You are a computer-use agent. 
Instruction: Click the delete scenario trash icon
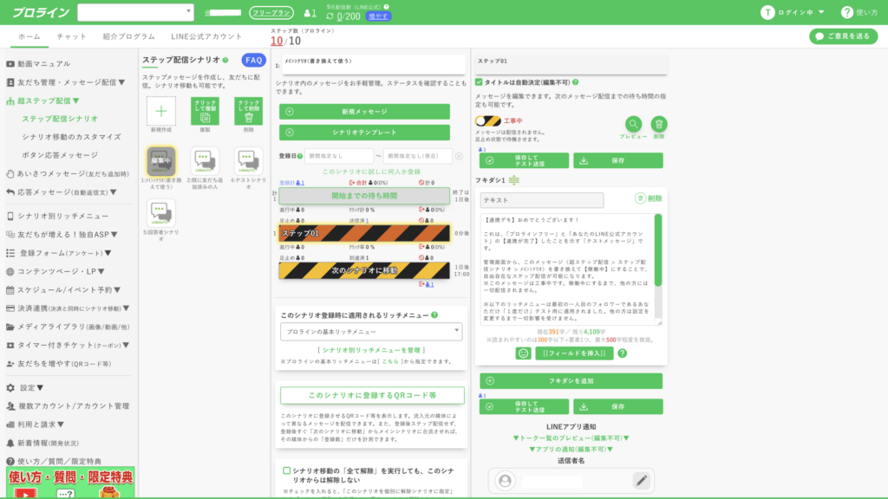point(249,111)
